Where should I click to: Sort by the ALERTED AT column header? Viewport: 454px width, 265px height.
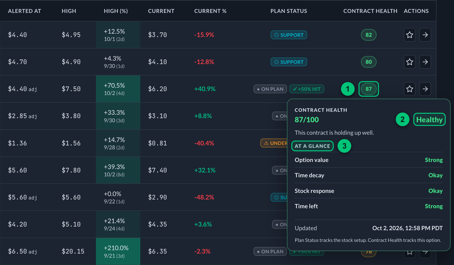tap(25, 11)
